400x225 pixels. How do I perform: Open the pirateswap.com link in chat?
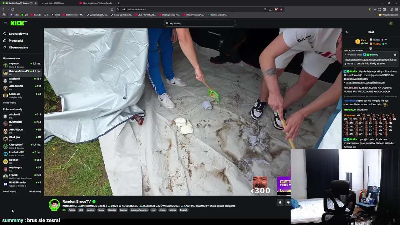pos(365,82)
